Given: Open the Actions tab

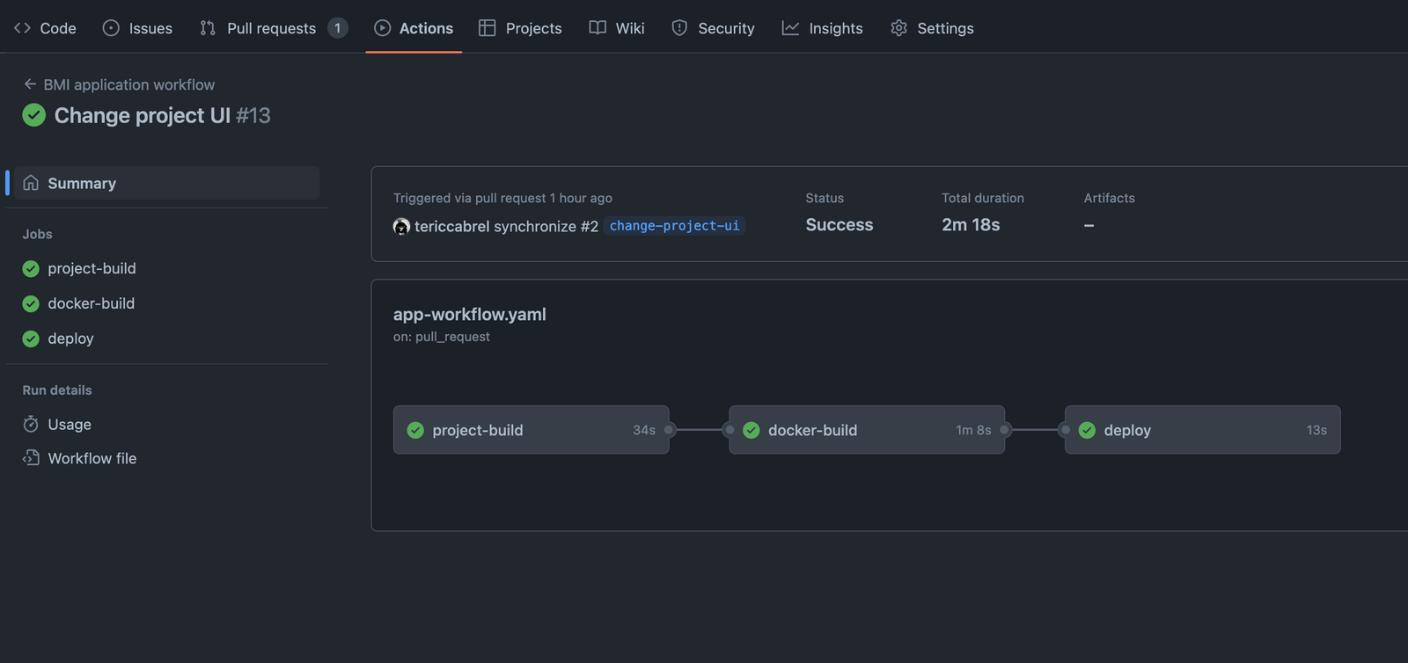Looking at the screenshot, I should pos(414,28).
